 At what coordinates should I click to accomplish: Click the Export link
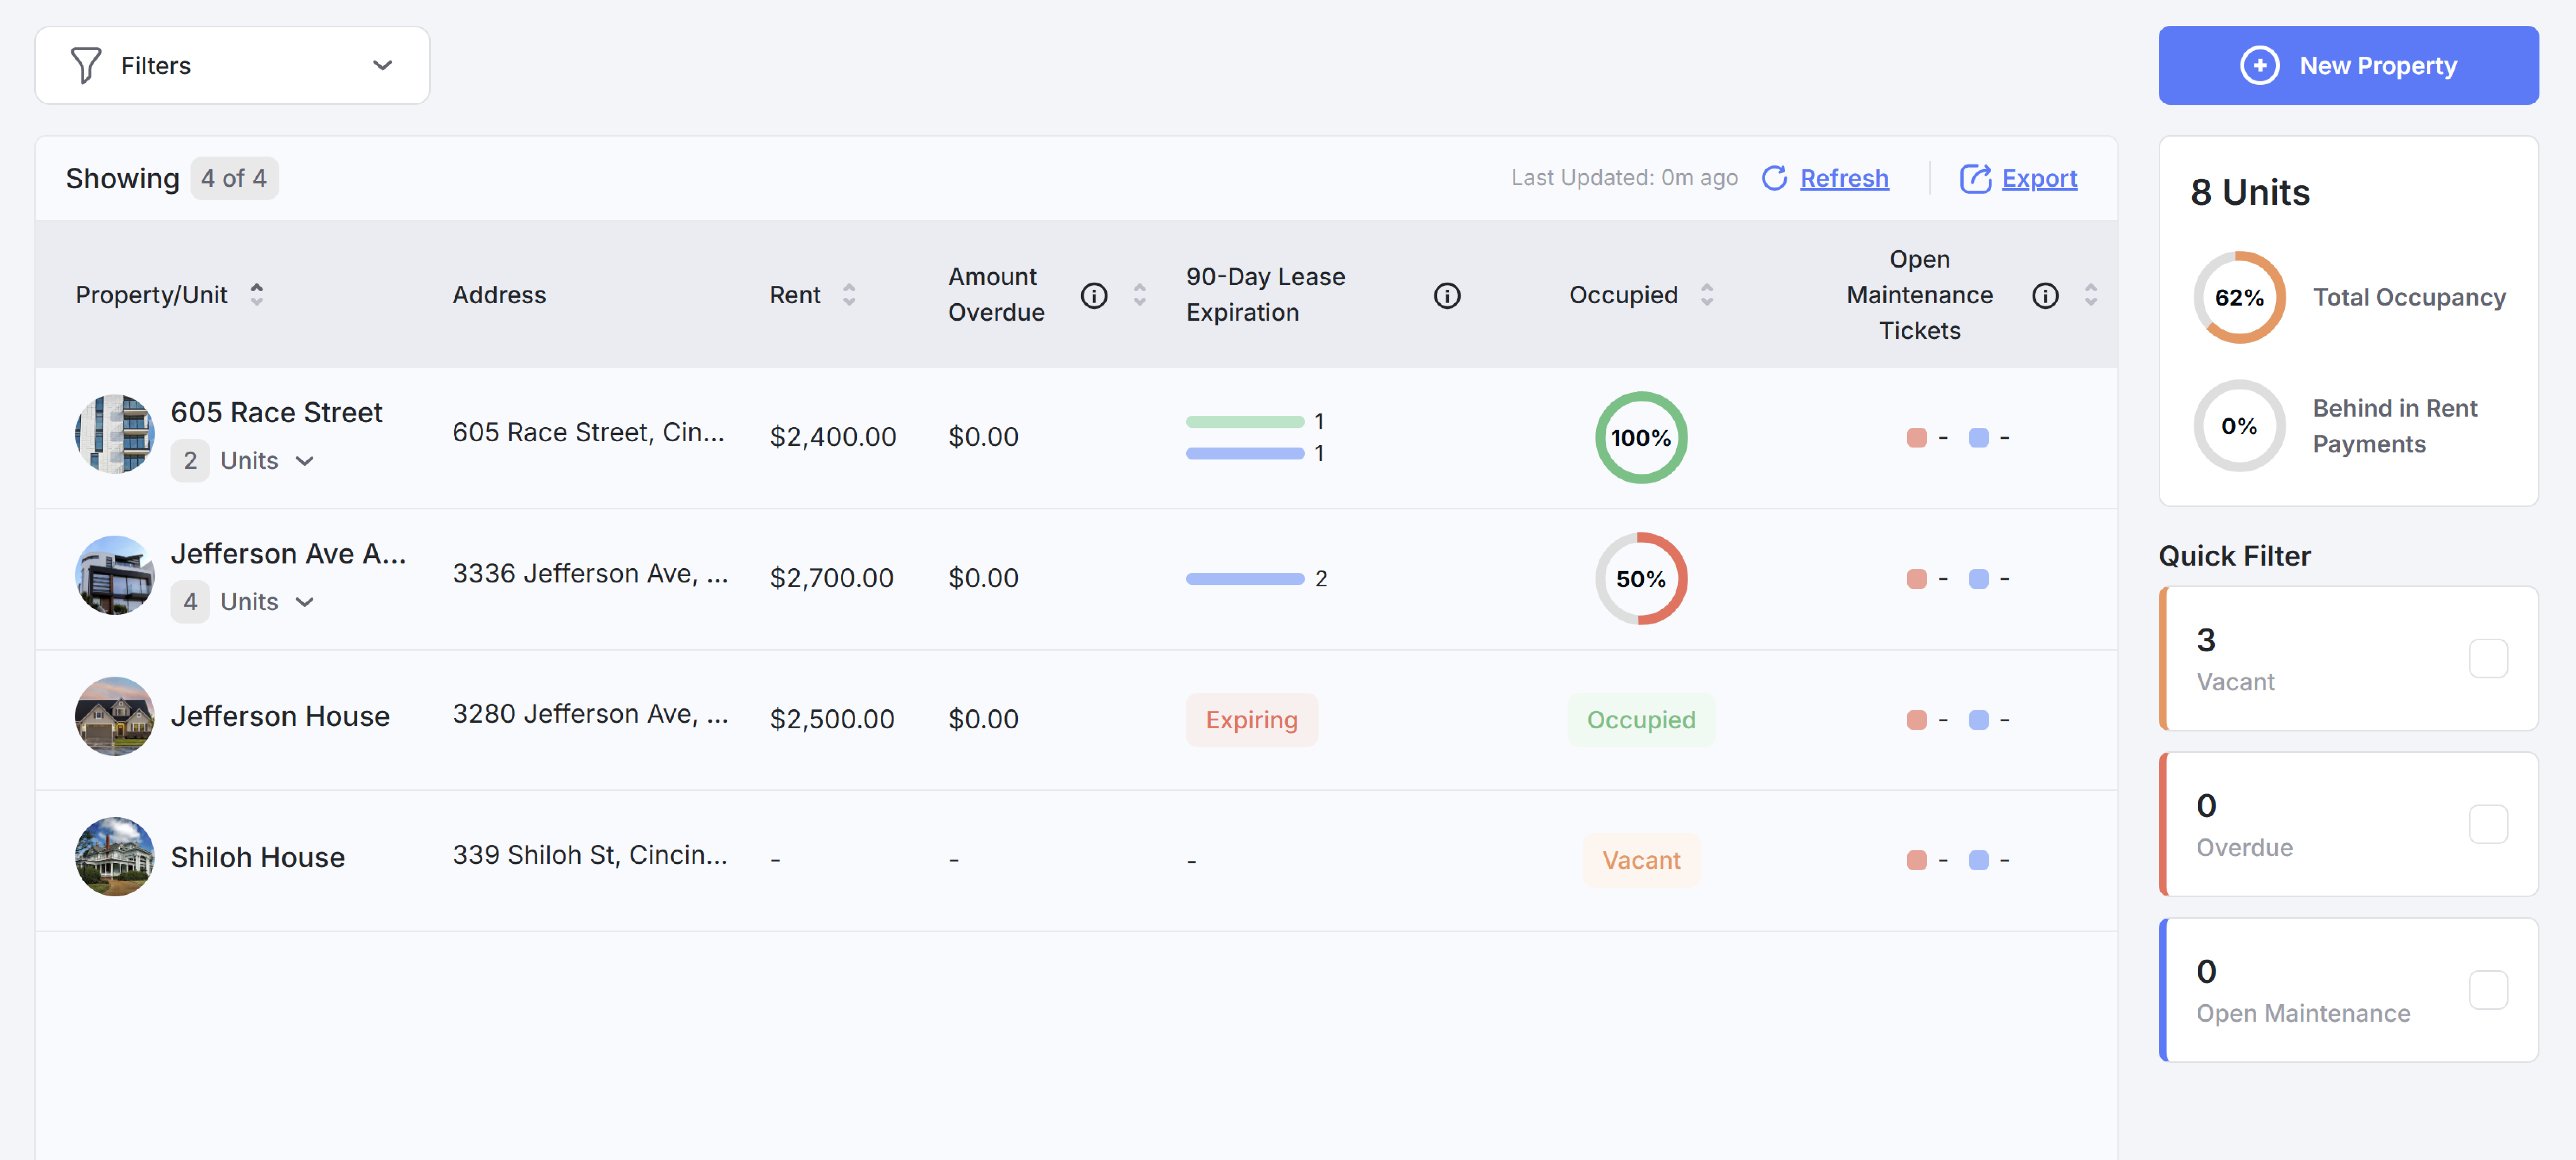coord(2039,178)
